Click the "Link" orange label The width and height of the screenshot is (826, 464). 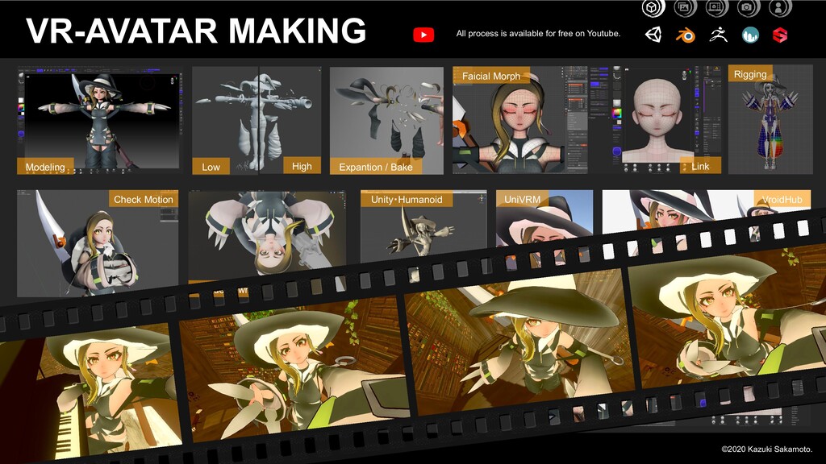[700, 166]
